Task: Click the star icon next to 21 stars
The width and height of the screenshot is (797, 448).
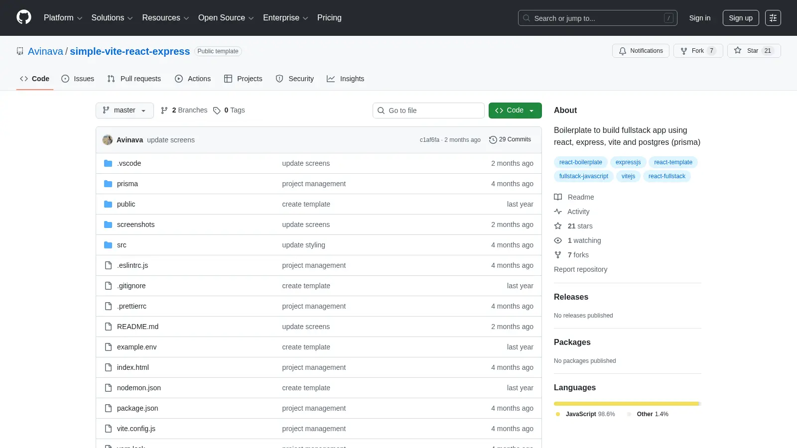Action: 558,226
